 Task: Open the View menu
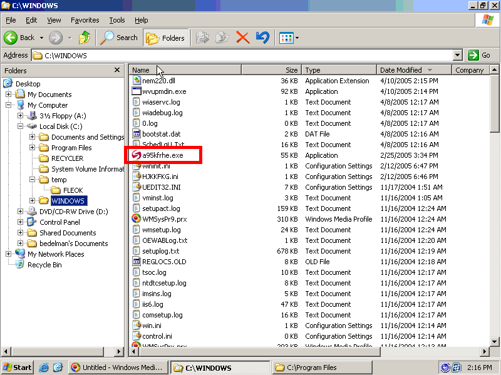click(54, 20)
